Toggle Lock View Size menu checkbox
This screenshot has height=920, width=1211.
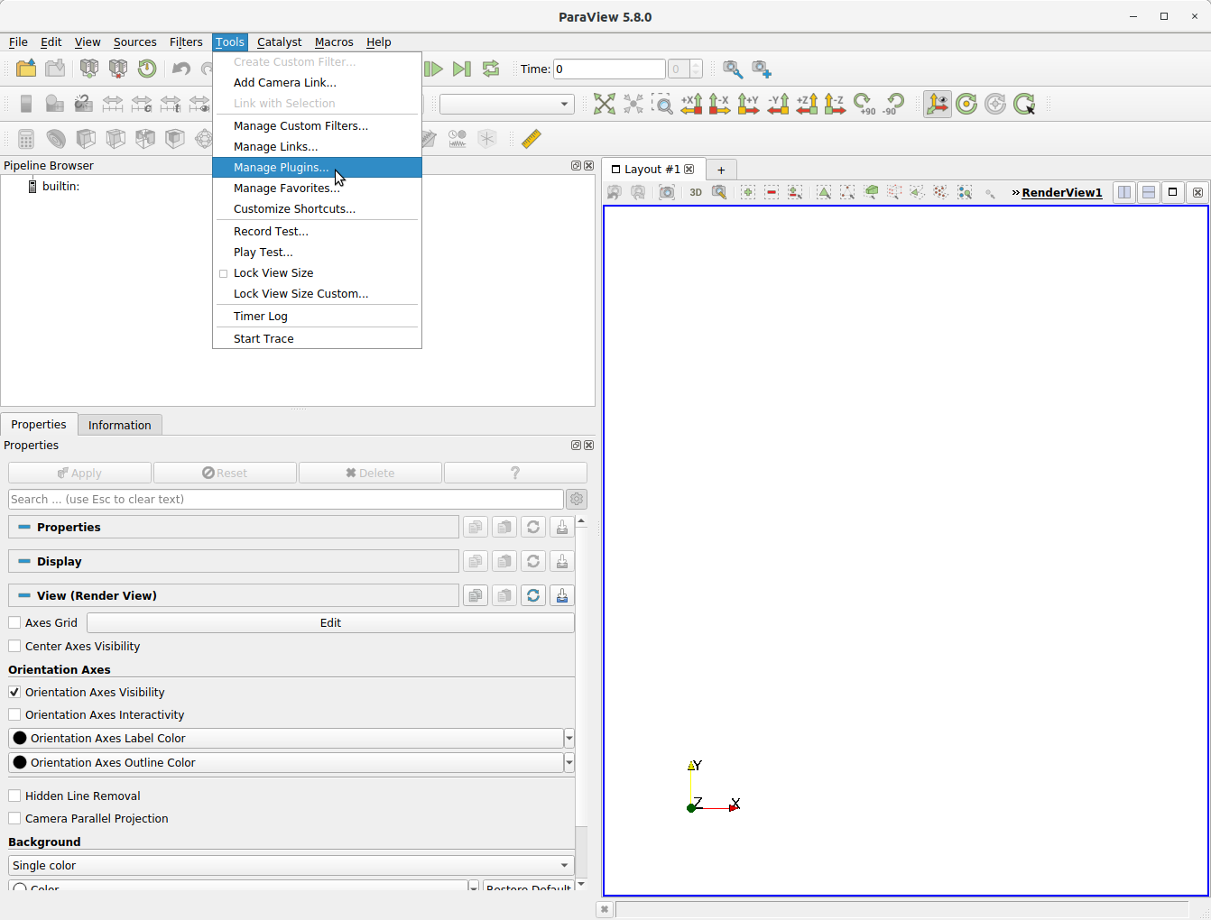point(223,273)
